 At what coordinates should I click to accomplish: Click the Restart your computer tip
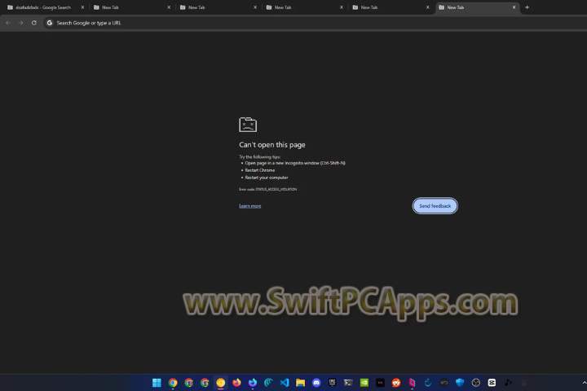(x=267, y=178)
